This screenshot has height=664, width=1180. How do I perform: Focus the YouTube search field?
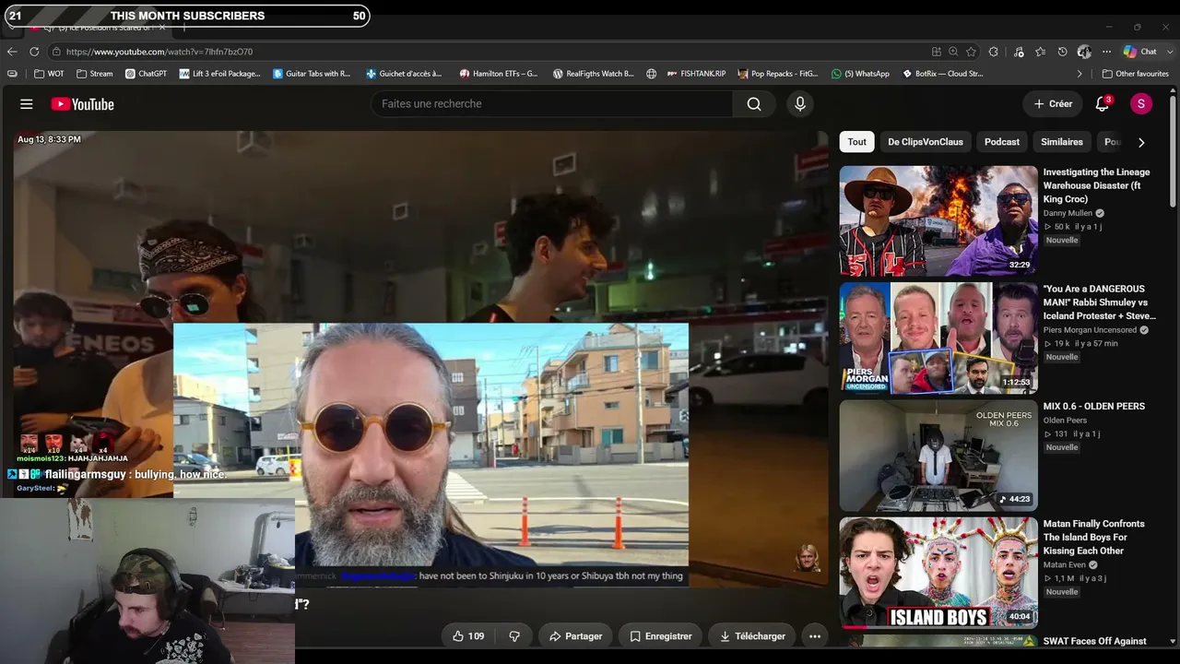pos(553,104)
